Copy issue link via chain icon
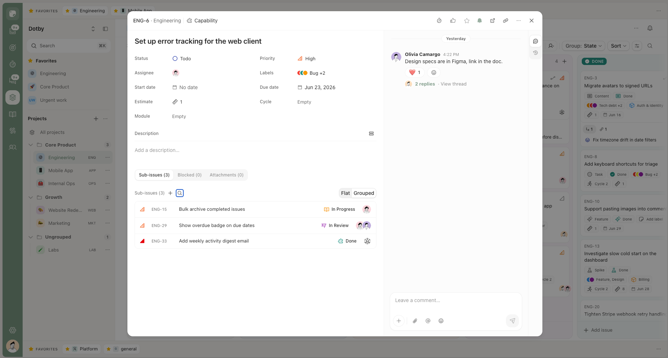 (506, 21)
